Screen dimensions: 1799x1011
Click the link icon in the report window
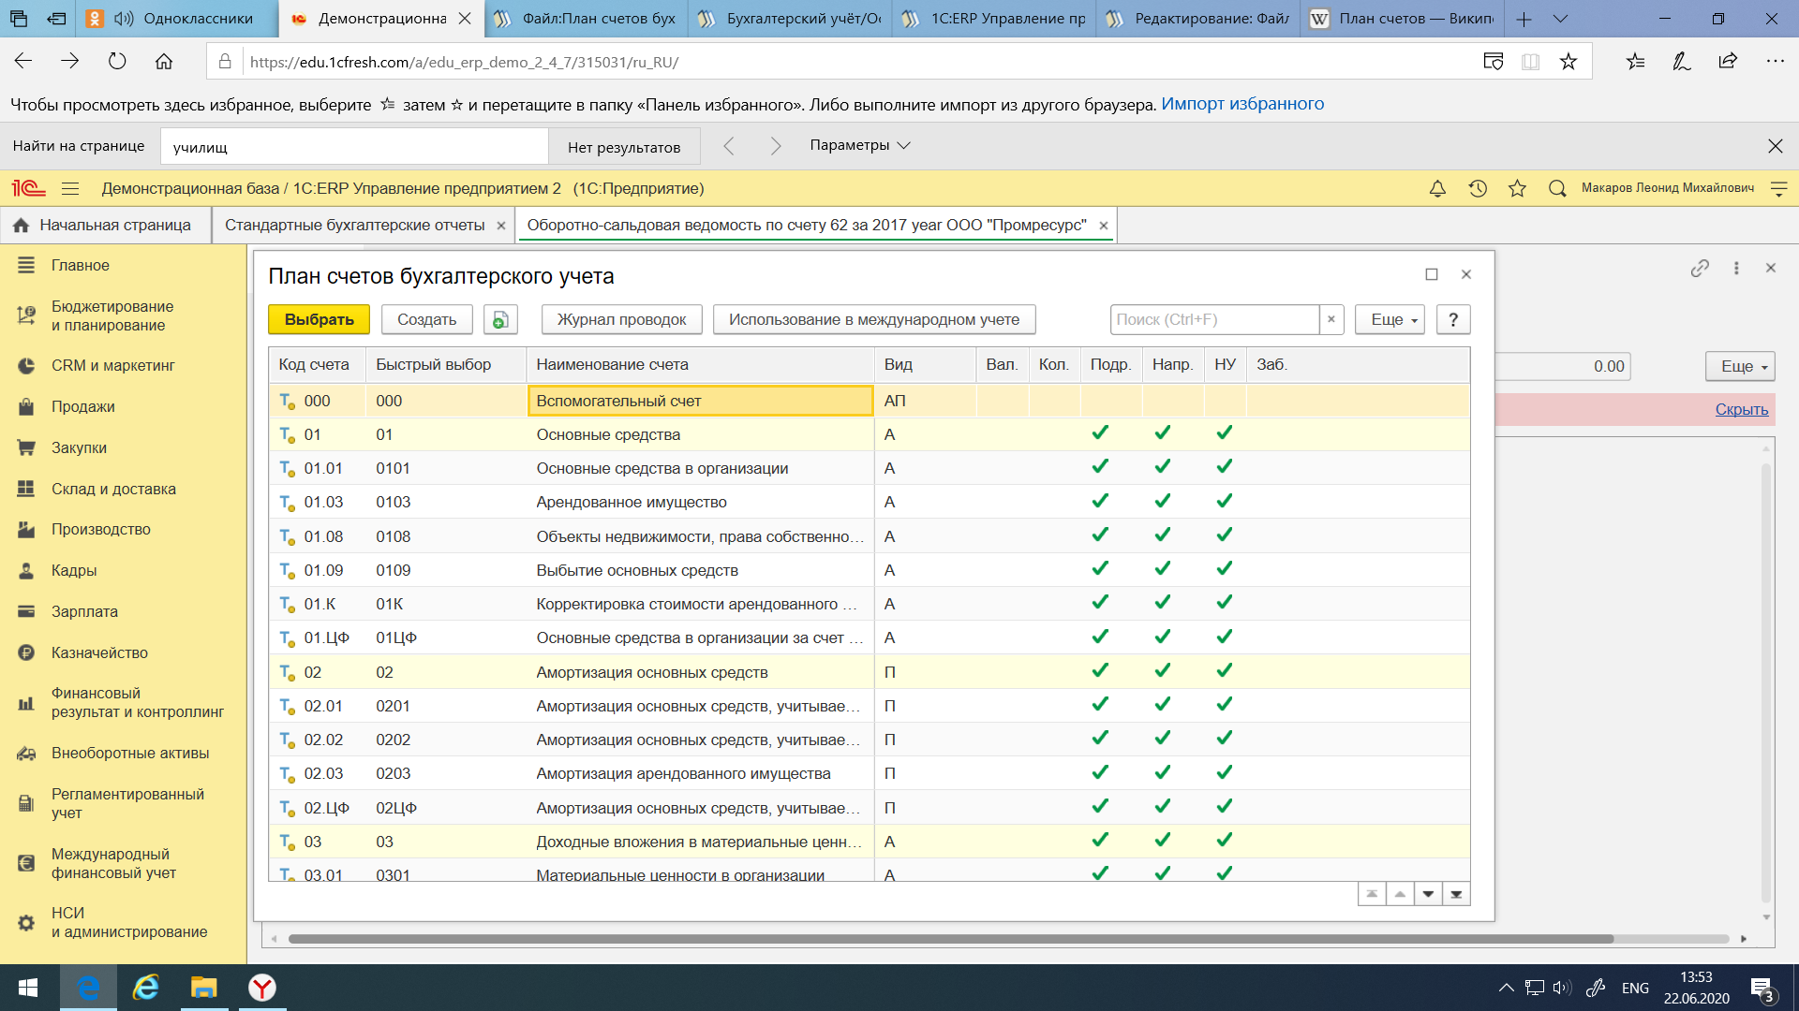[1700, 269]
